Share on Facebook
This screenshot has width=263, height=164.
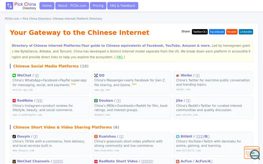217,32
